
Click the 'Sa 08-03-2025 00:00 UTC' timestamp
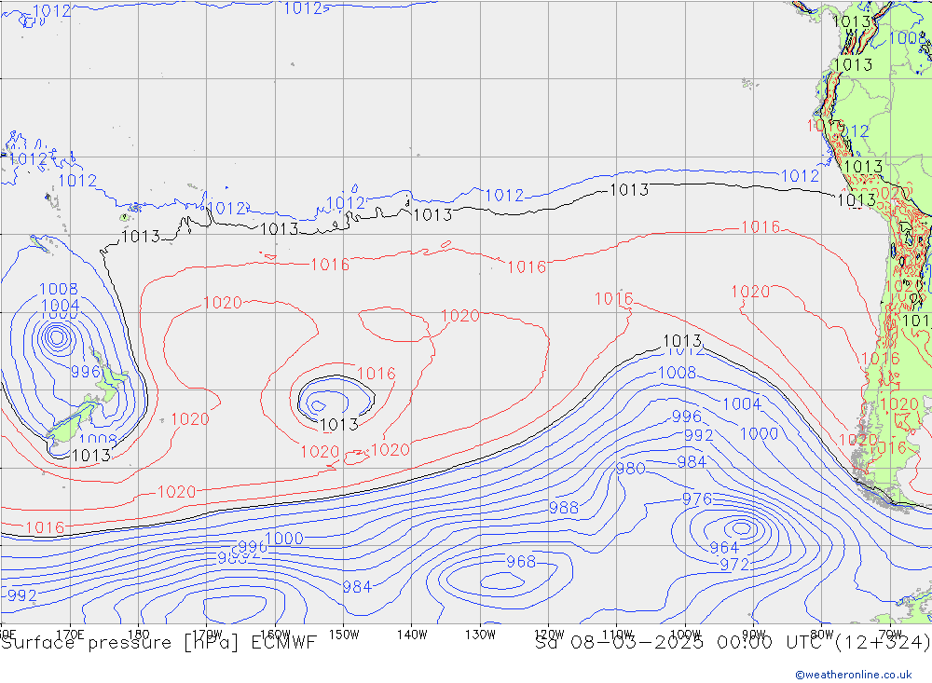pos(683,643)
